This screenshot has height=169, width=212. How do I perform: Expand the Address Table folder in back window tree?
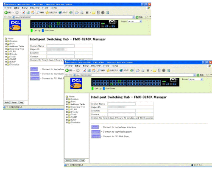coord(6,46)
